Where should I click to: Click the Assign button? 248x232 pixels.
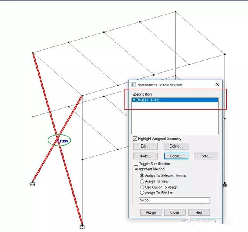(151, 212)
